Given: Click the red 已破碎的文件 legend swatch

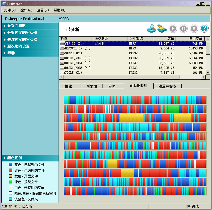Looking at the screenshot, I should pyautogui.click(x=11, y=170).
